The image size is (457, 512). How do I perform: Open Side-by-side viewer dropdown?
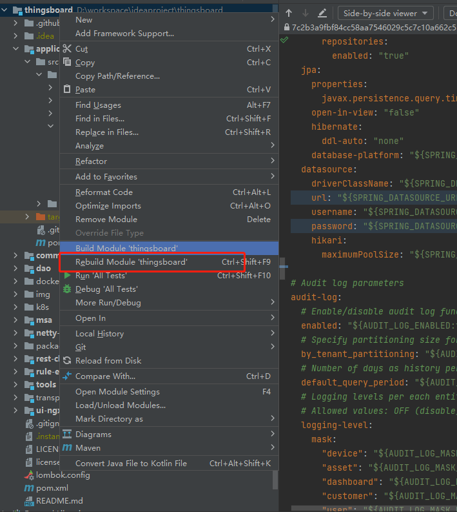click(385, 14)
